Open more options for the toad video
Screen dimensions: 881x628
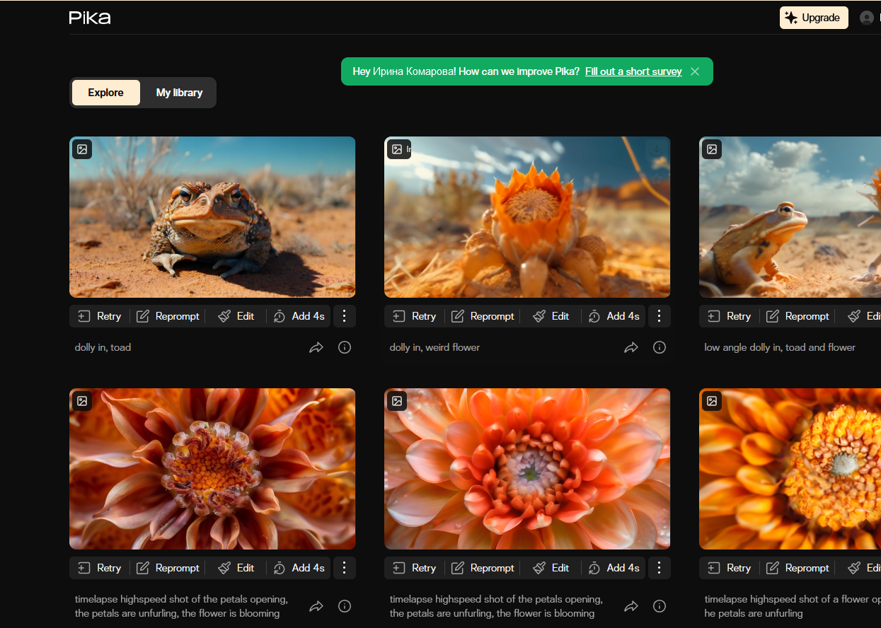(345, 316)
